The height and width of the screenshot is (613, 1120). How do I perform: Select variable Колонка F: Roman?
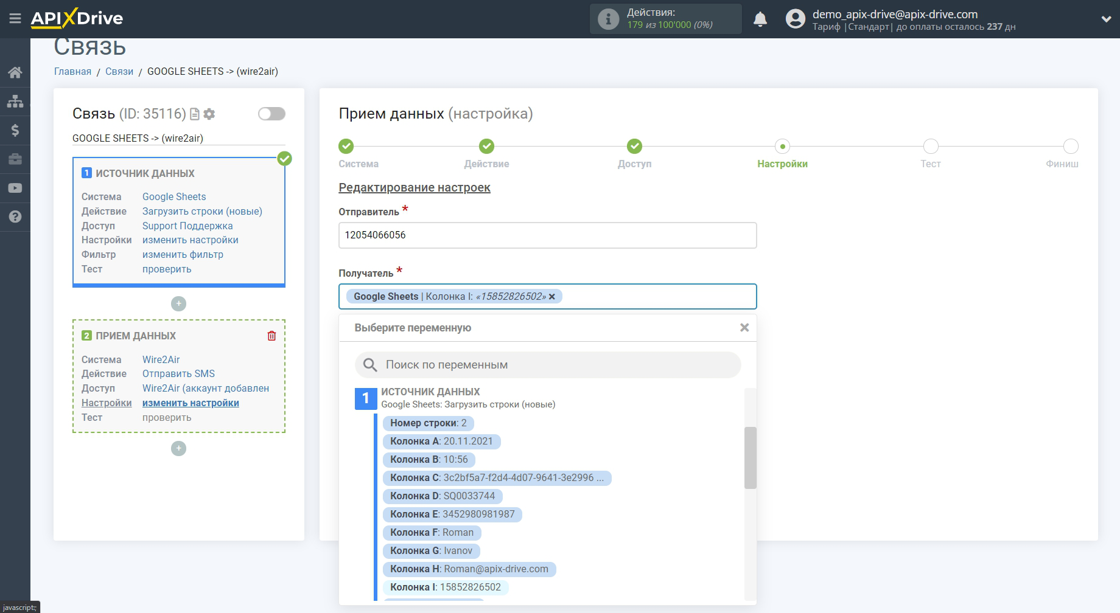[432, 533]
